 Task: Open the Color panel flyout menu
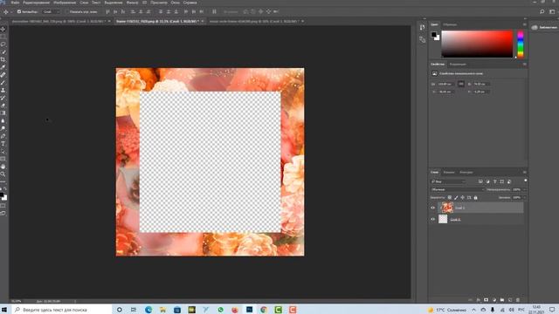(524, 24)
